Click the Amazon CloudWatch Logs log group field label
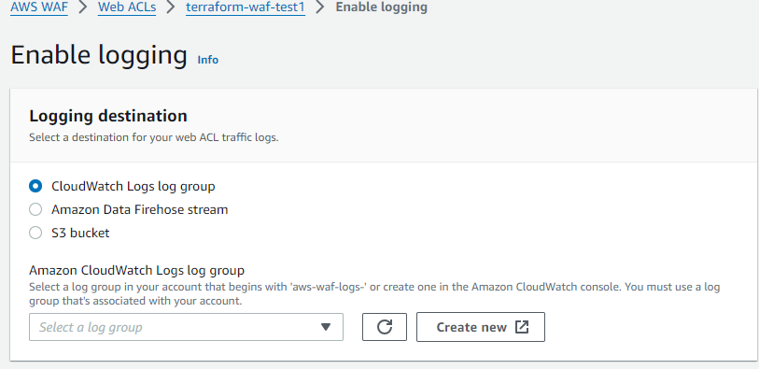The width and height of the screenshot is (759, 369). (x=136, y=270)
